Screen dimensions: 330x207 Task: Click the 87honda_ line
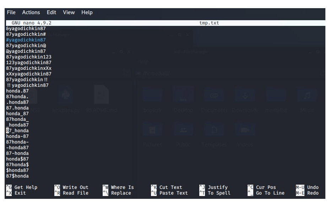(17, 119)
